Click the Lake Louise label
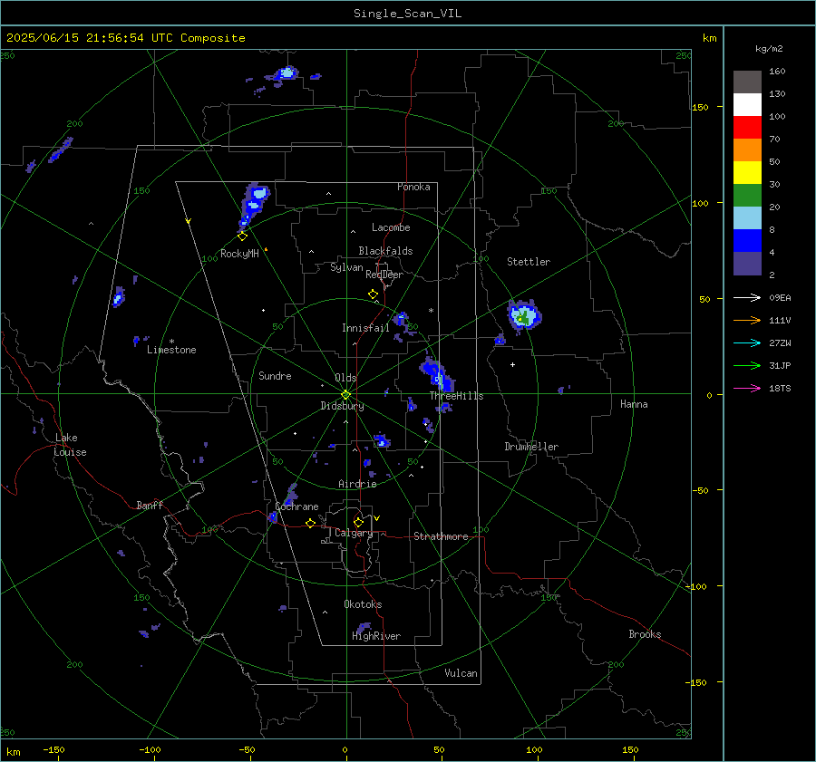Screen dimensions: 816x762 [70, 445]
